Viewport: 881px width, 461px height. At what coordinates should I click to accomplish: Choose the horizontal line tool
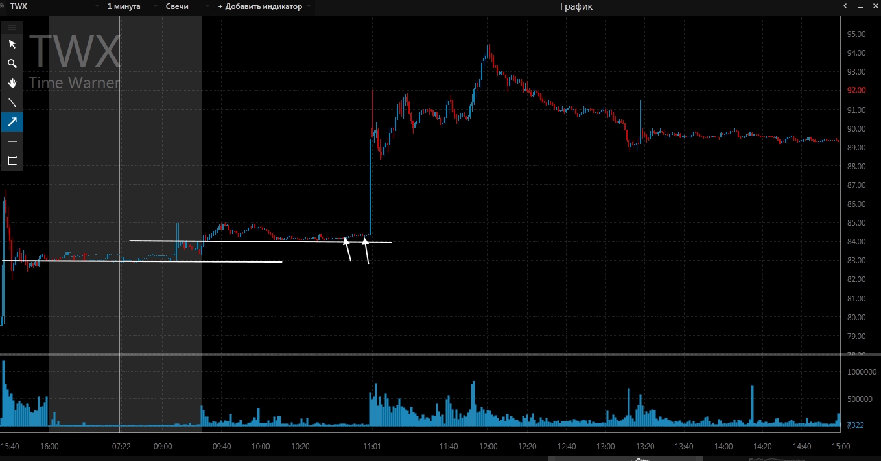[12, 141]
